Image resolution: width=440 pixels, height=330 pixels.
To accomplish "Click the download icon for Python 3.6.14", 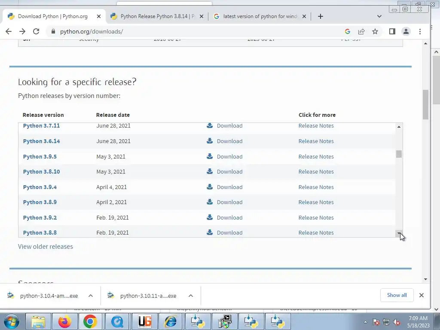I will [210, 141].
